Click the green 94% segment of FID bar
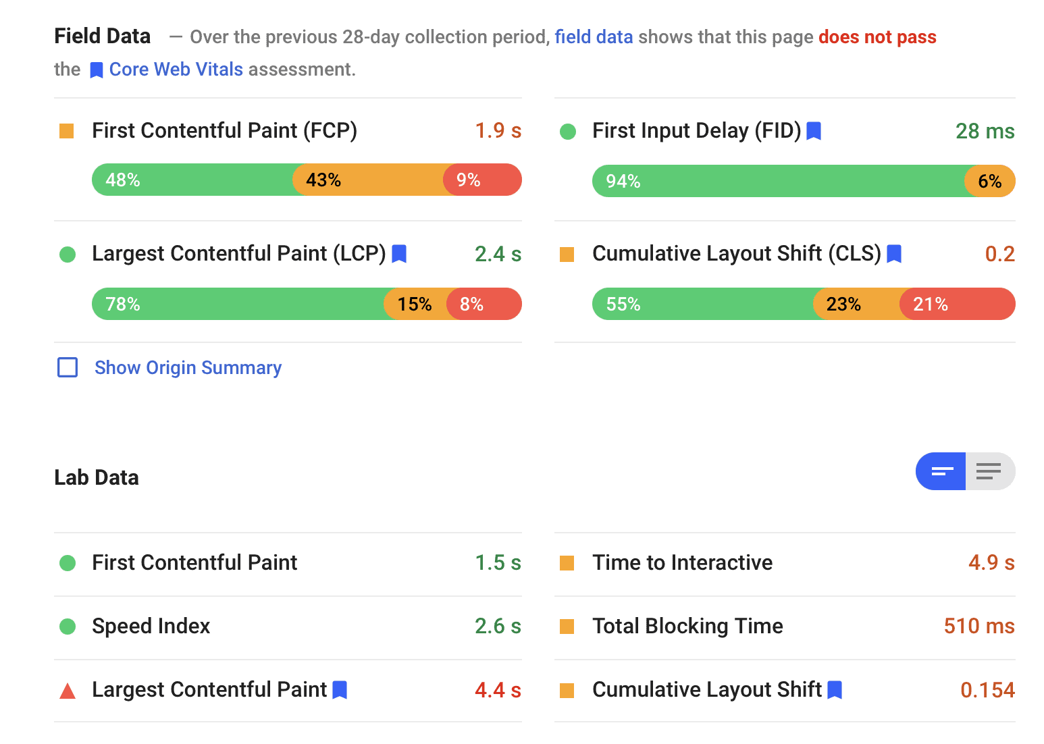The width and height of the screenshot is (1044, 744). (x=777, y=182)
